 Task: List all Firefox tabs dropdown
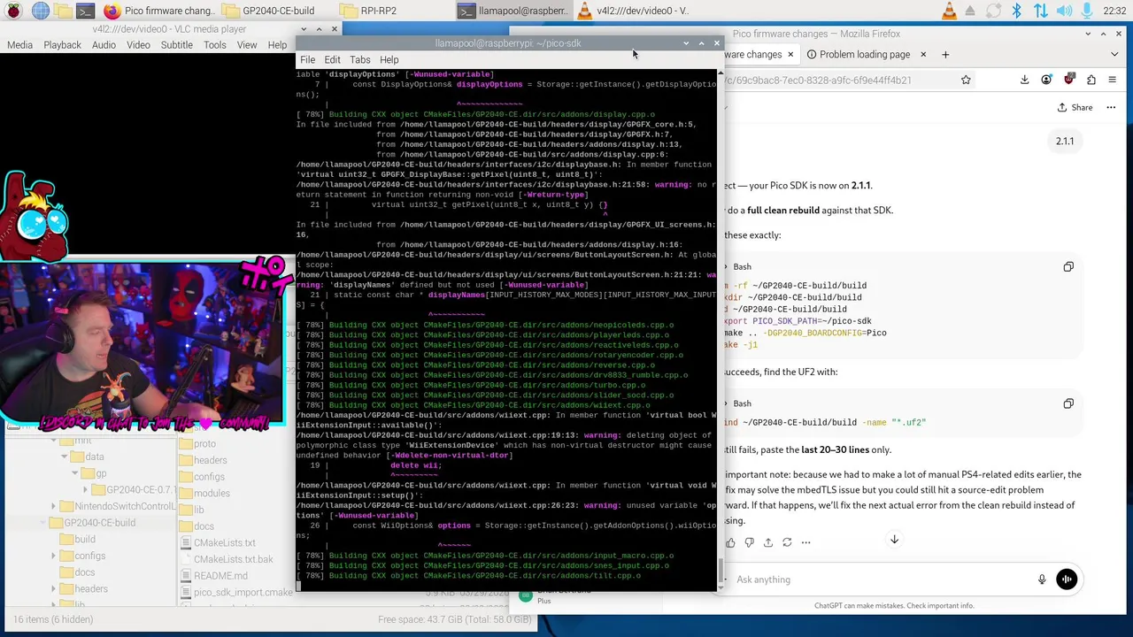tap(1113, 54)
